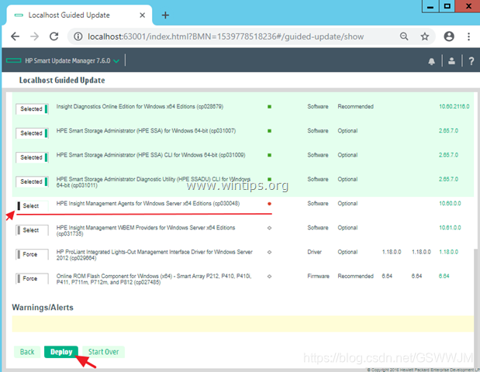Click the Warnings/Alerts heading

(43, 308)
